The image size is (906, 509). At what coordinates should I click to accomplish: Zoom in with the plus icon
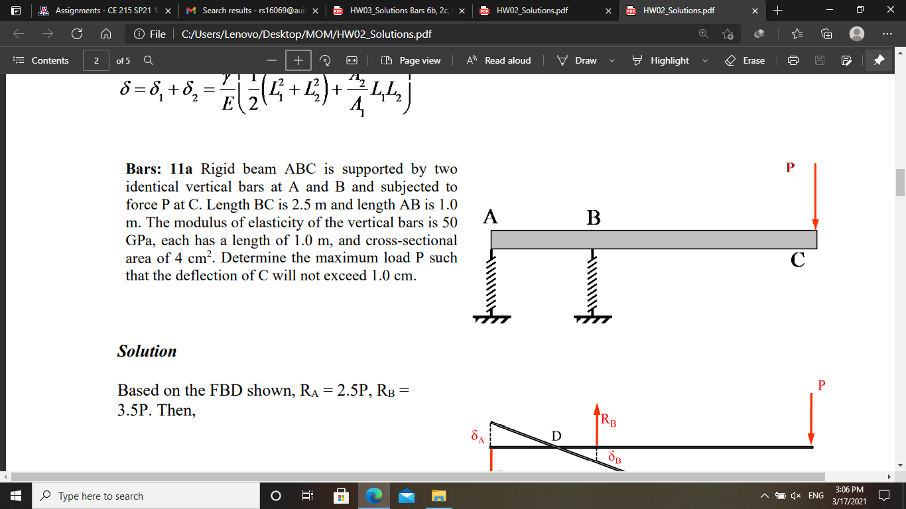[x=299, y=60]
